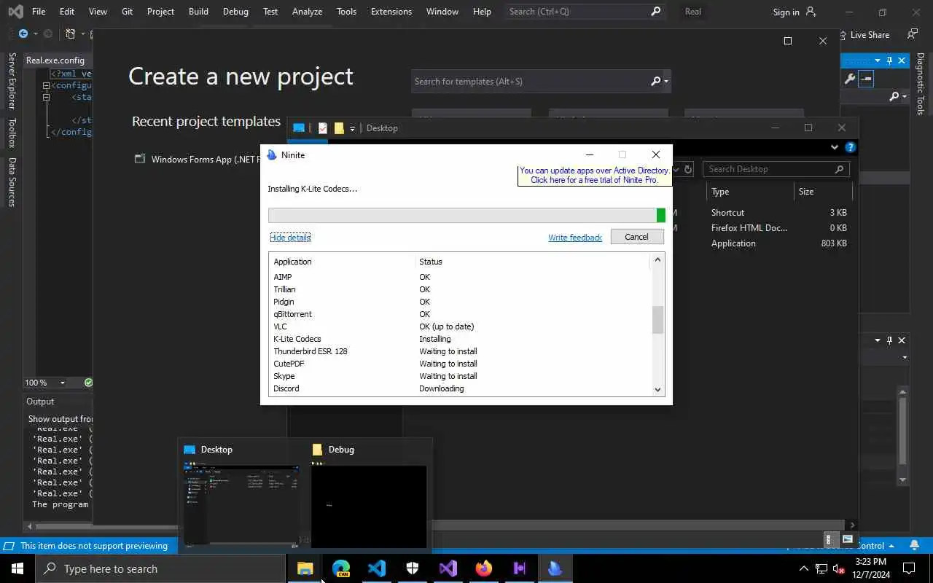Click the pin icon on the blue panel header
This screenshot has width=933, height=583.
tap(889, 60)
